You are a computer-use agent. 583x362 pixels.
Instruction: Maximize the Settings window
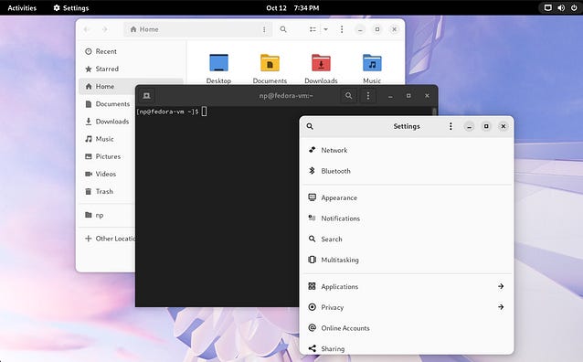486,126
